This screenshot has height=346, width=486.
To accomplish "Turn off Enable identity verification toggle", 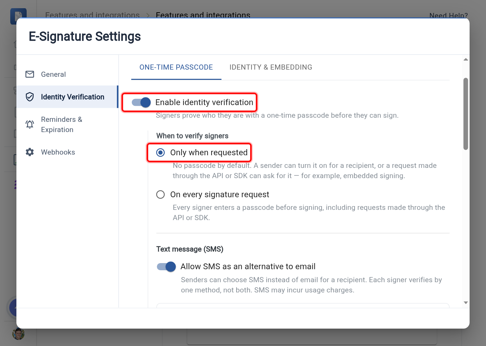I will click(141, 102).
